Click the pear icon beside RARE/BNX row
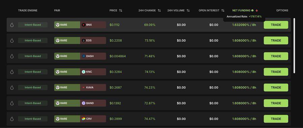The height and width of the screenshot is (128, 303). 12,25
